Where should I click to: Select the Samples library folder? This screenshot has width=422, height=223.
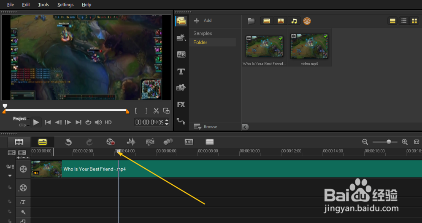203,33
